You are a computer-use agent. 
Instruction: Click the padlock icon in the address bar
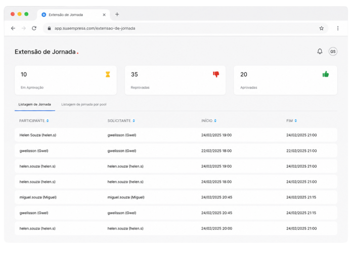(x=49, y=28)
